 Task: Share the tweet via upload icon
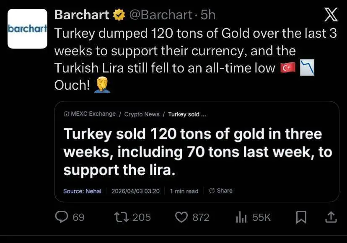tap(331, 217)
